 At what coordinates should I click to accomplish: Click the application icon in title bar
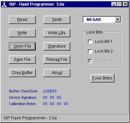pyautogui.click(x=4, y=4)
